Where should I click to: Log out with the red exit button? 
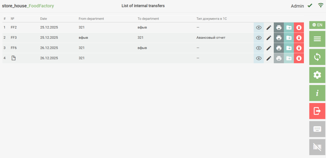317,111
